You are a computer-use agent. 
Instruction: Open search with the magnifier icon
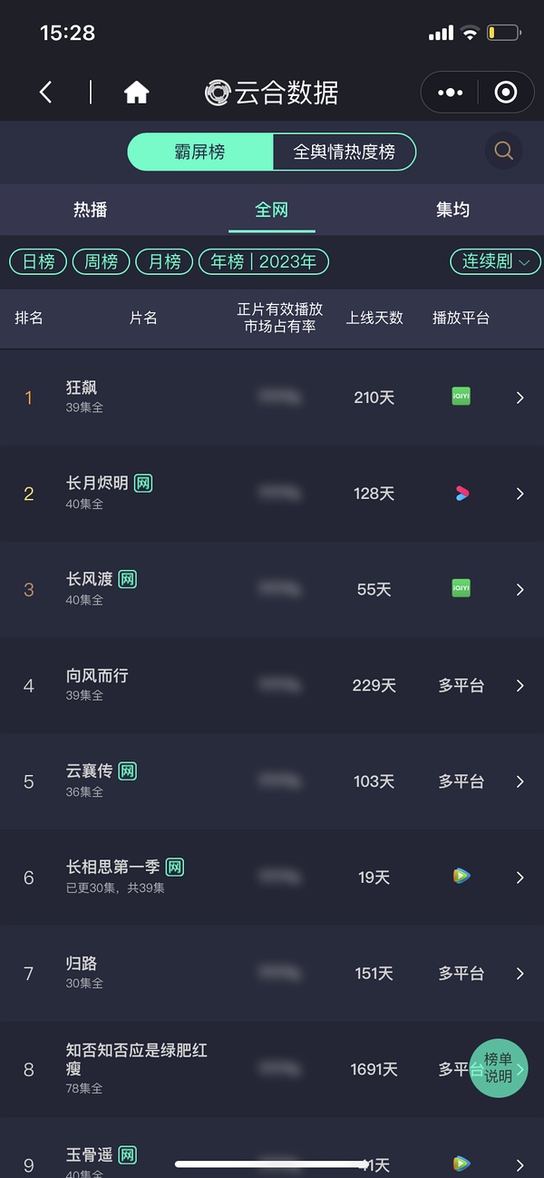coord(504,151)
